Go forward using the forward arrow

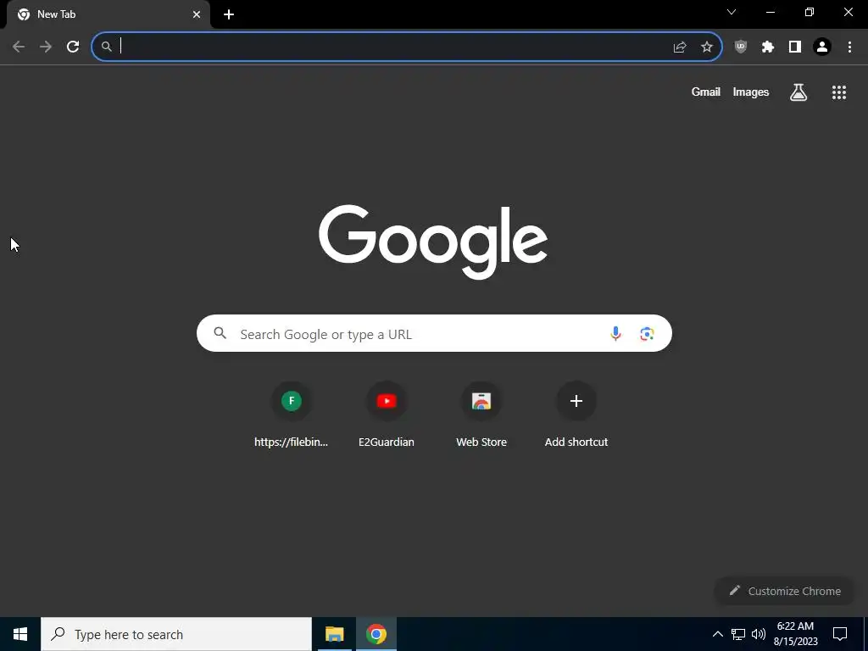[46, 47]
